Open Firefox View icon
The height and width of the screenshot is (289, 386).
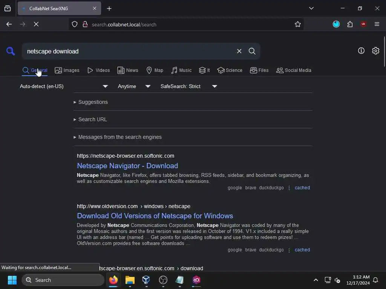(8, 8)
